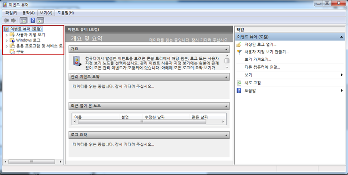Click 다른 컴퓨터에 연결... action
The width and height of the screenshot is (348, 175).
[262, 67]
